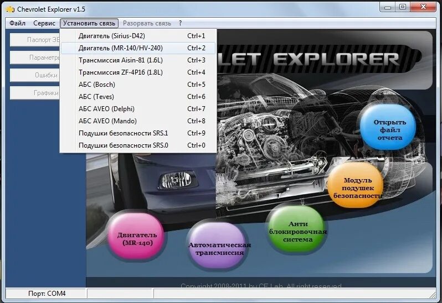Close the Chevrolet Explorer window

pos(423,7)
